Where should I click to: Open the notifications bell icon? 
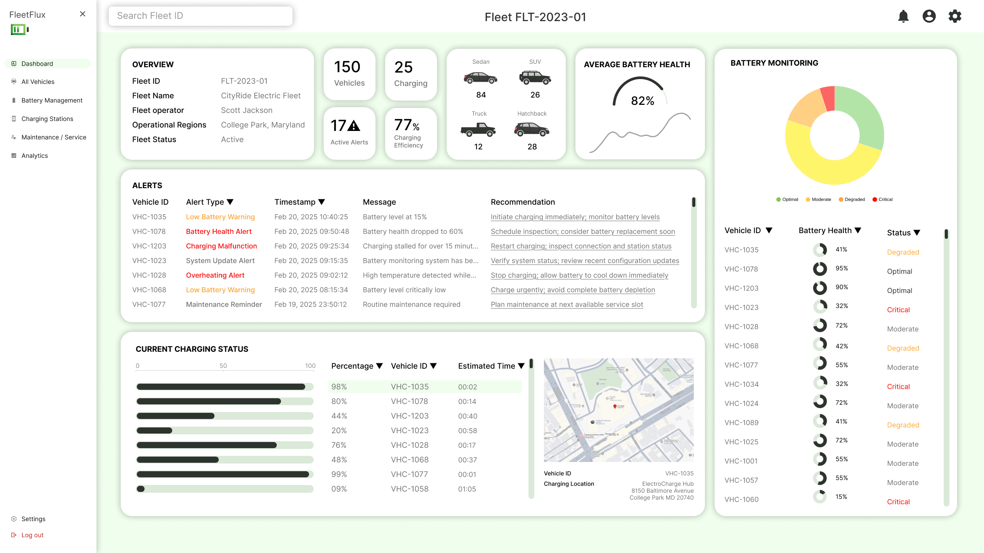[903, 16]
